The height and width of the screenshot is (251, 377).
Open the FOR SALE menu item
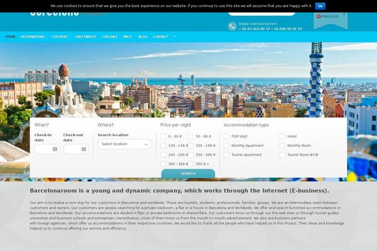pyautogui.click(x=109, y=37)
